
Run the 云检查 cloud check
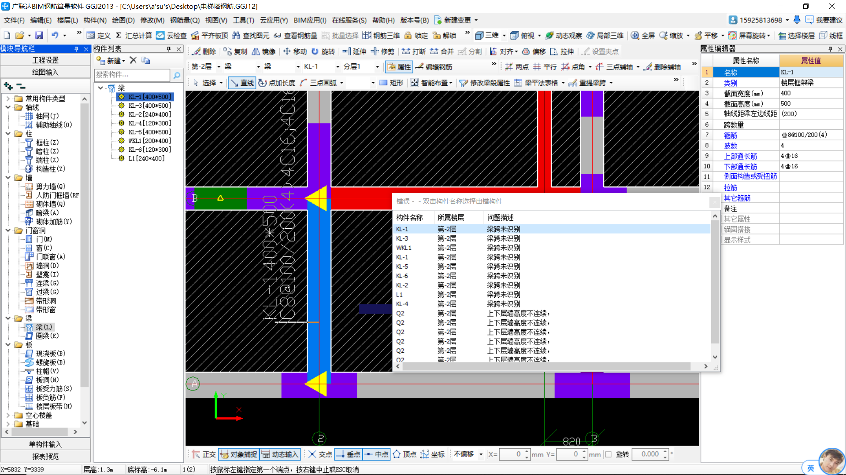pyautogui.click(x=171, y=36)
